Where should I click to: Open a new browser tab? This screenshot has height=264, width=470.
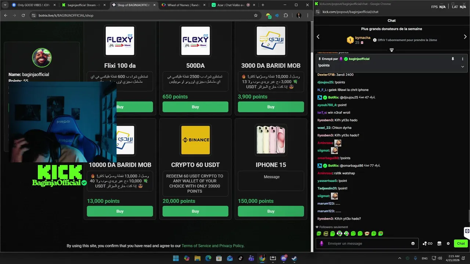point(263,5)
